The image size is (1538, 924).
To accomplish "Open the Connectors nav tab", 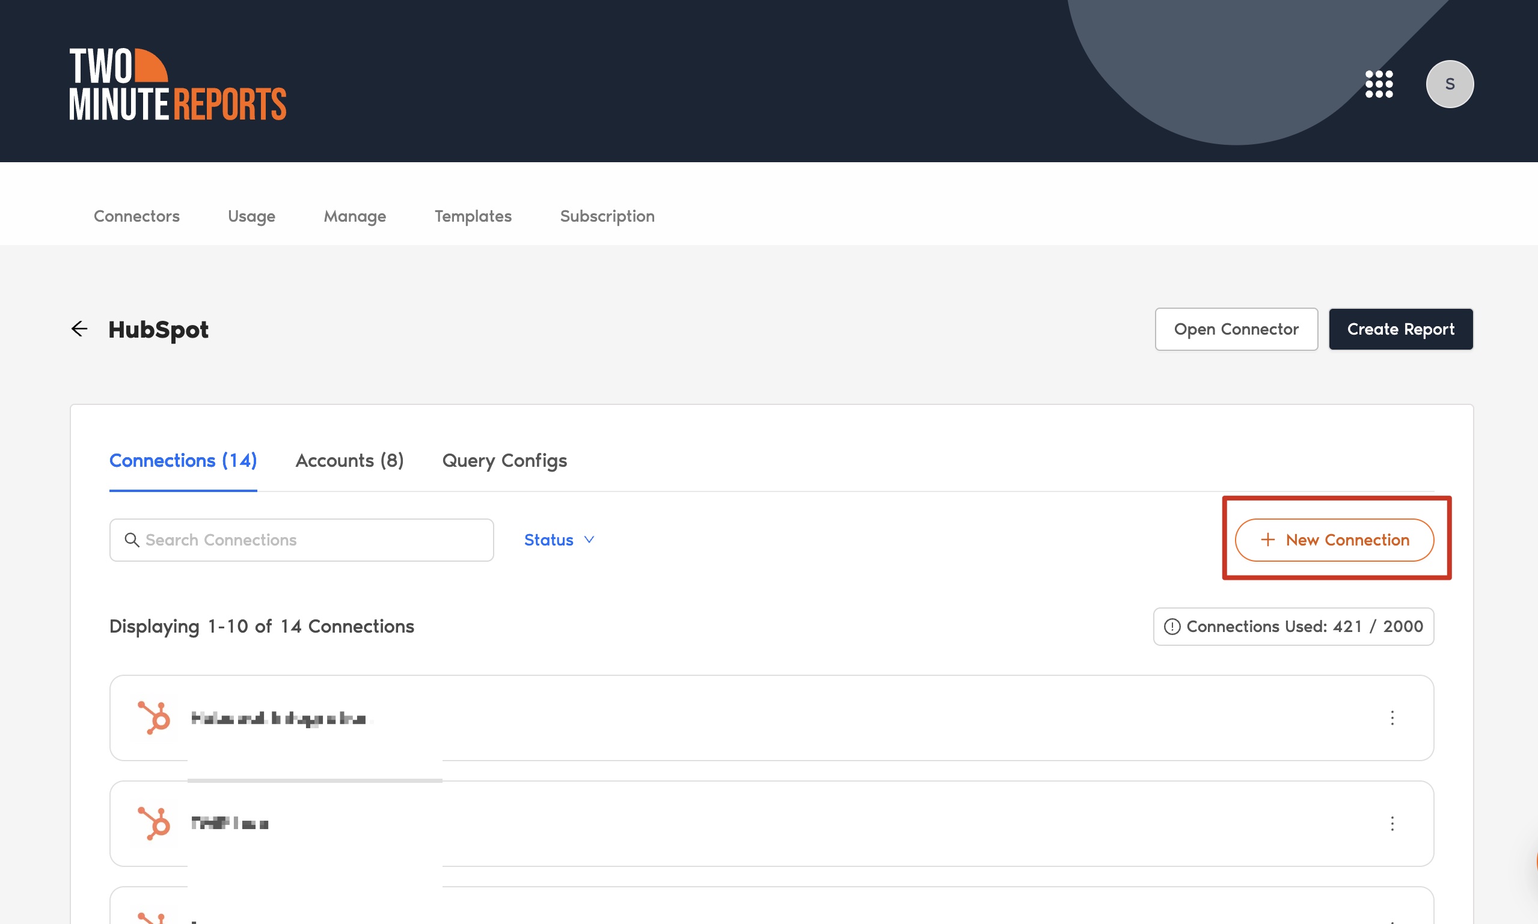I will (x=136, y=216).
